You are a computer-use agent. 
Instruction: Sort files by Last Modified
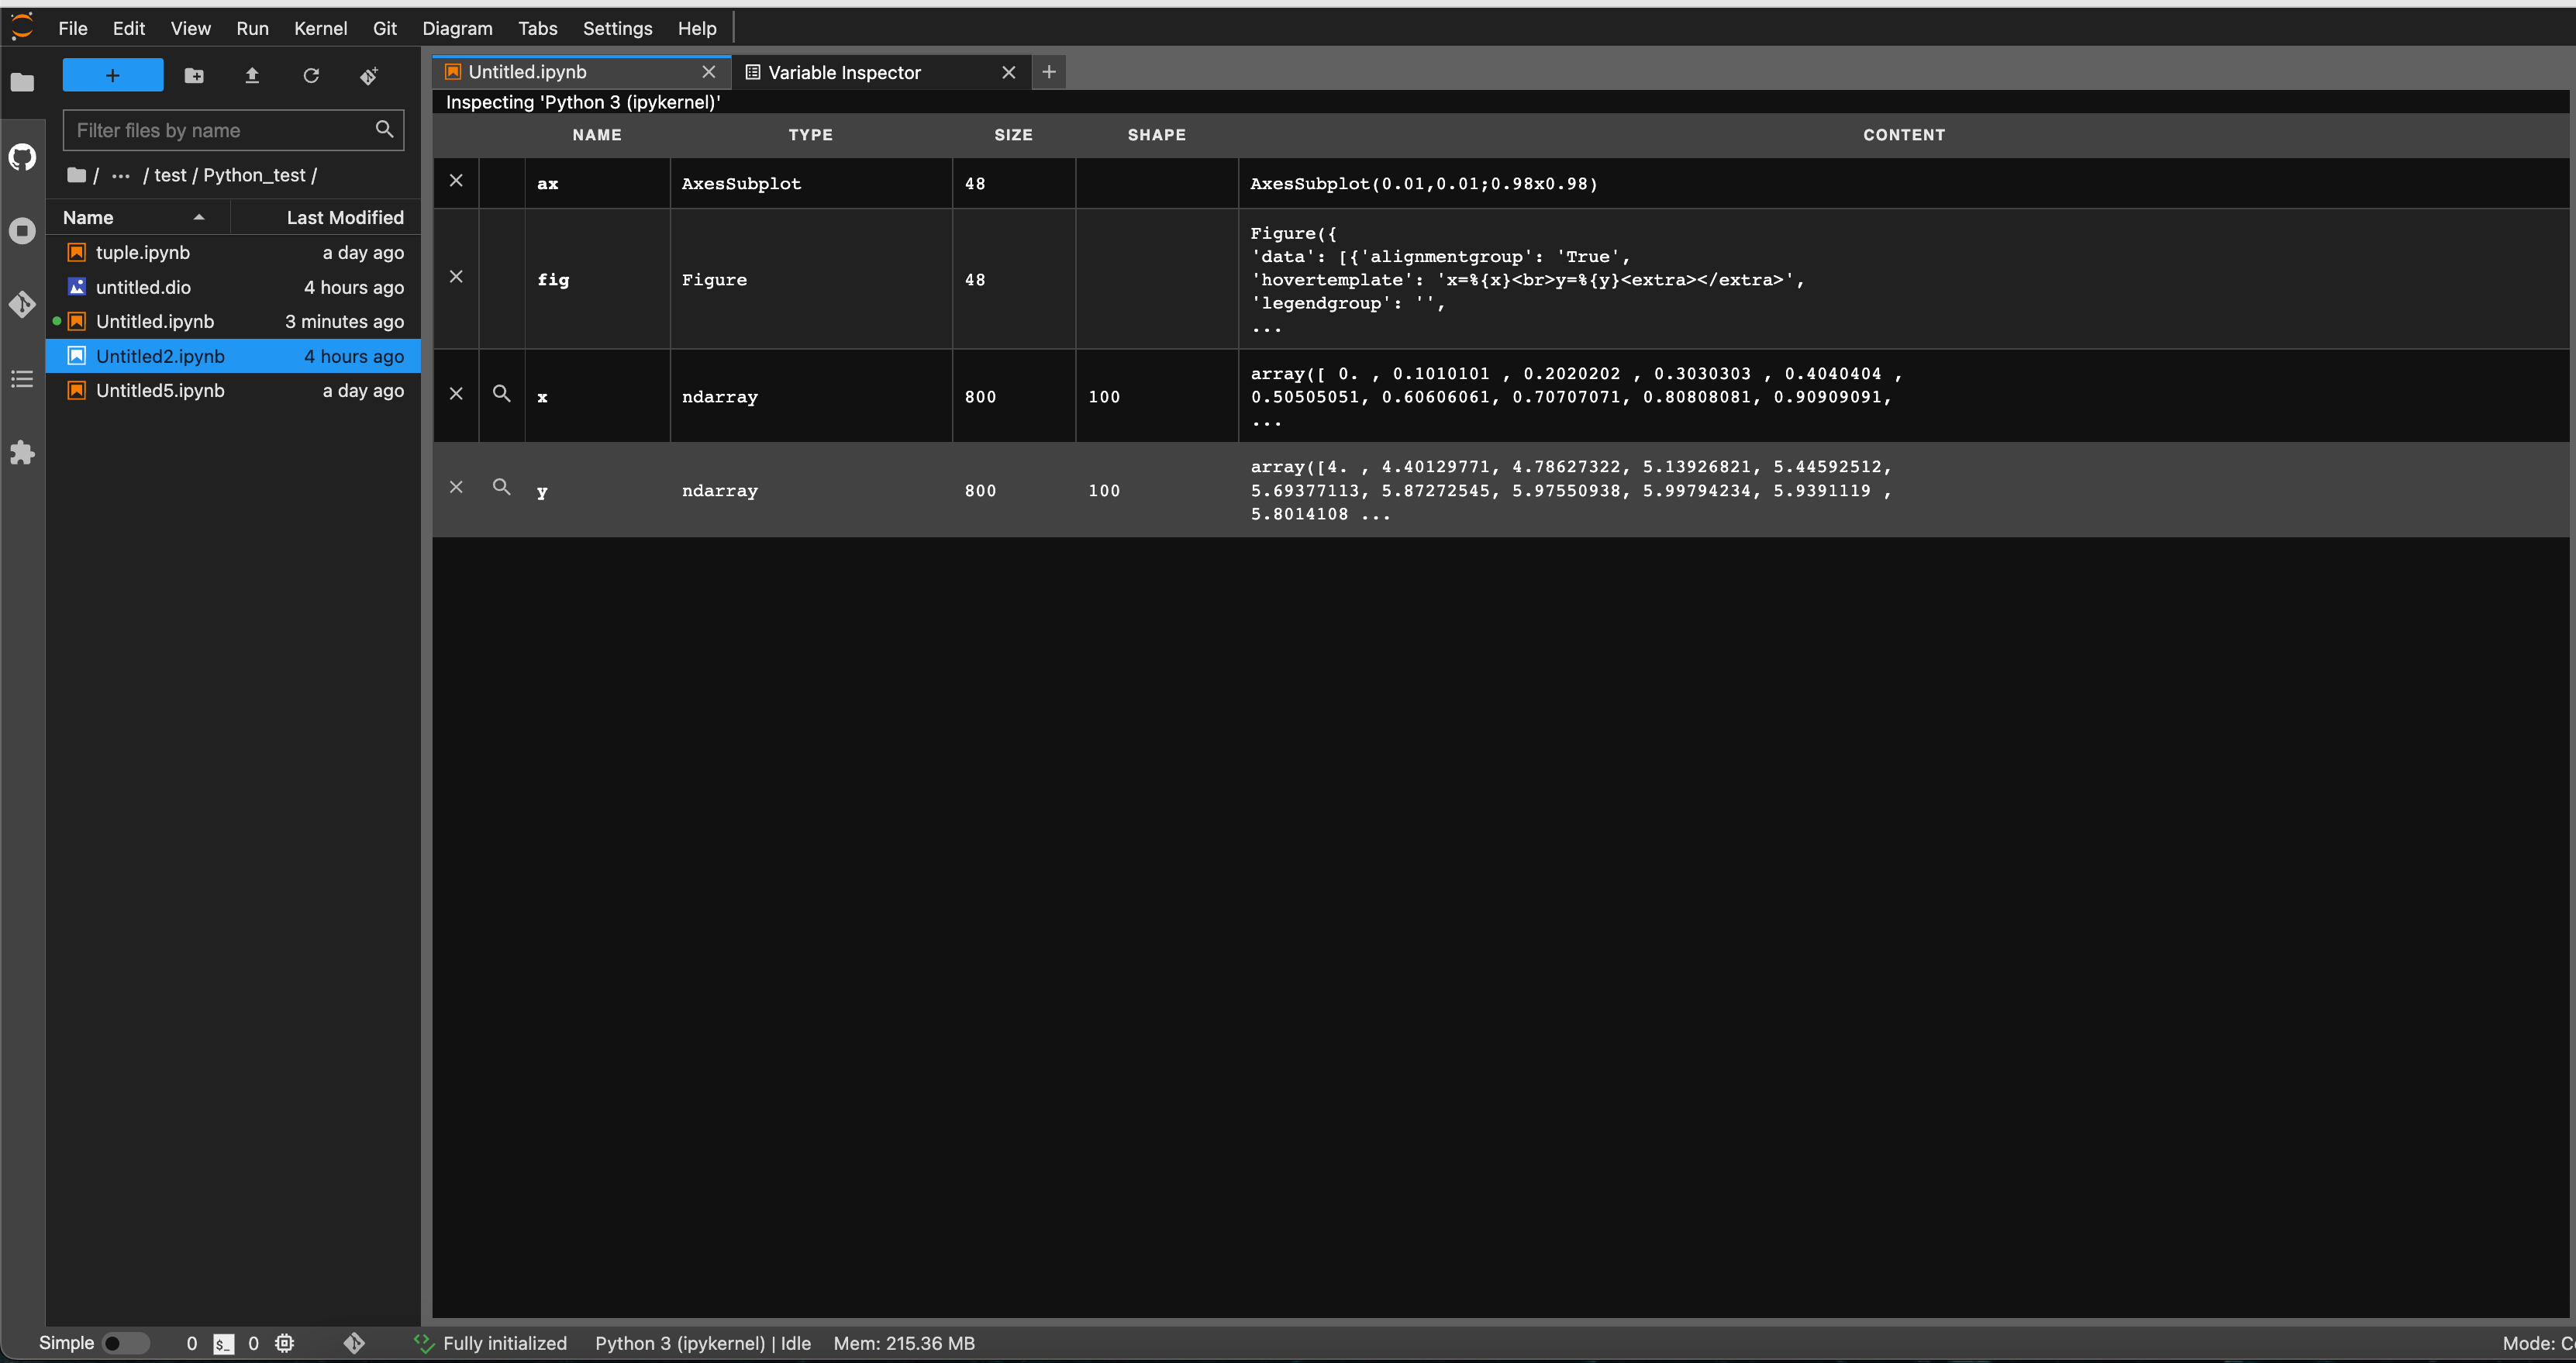tap(345, 218)
